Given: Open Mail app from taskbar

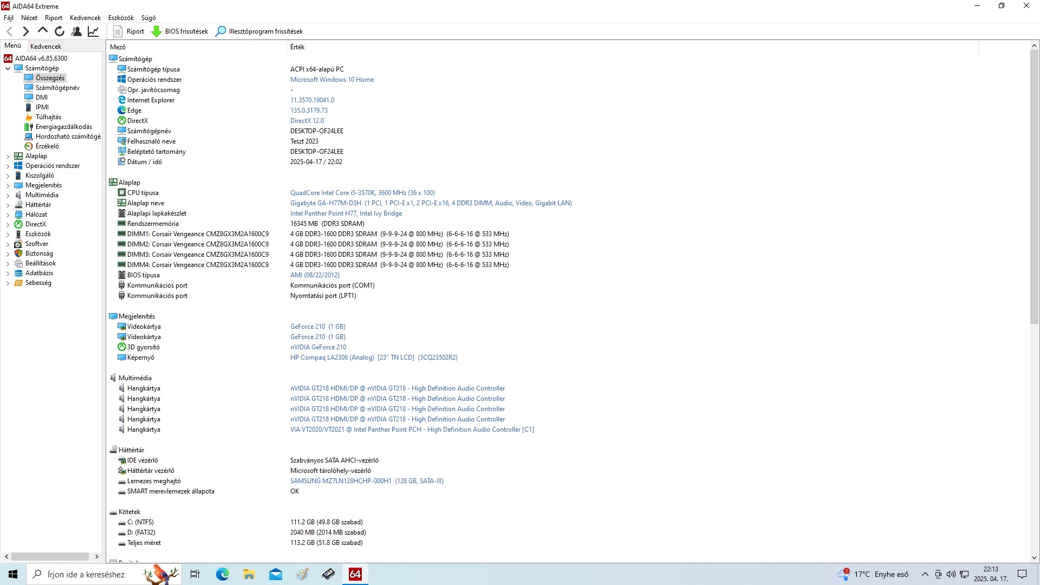Looking at the screenshot, I should tap(275, 574).
